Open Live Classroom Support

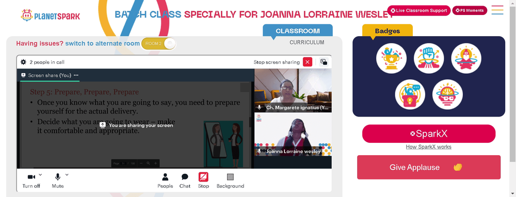coord(419,10)
